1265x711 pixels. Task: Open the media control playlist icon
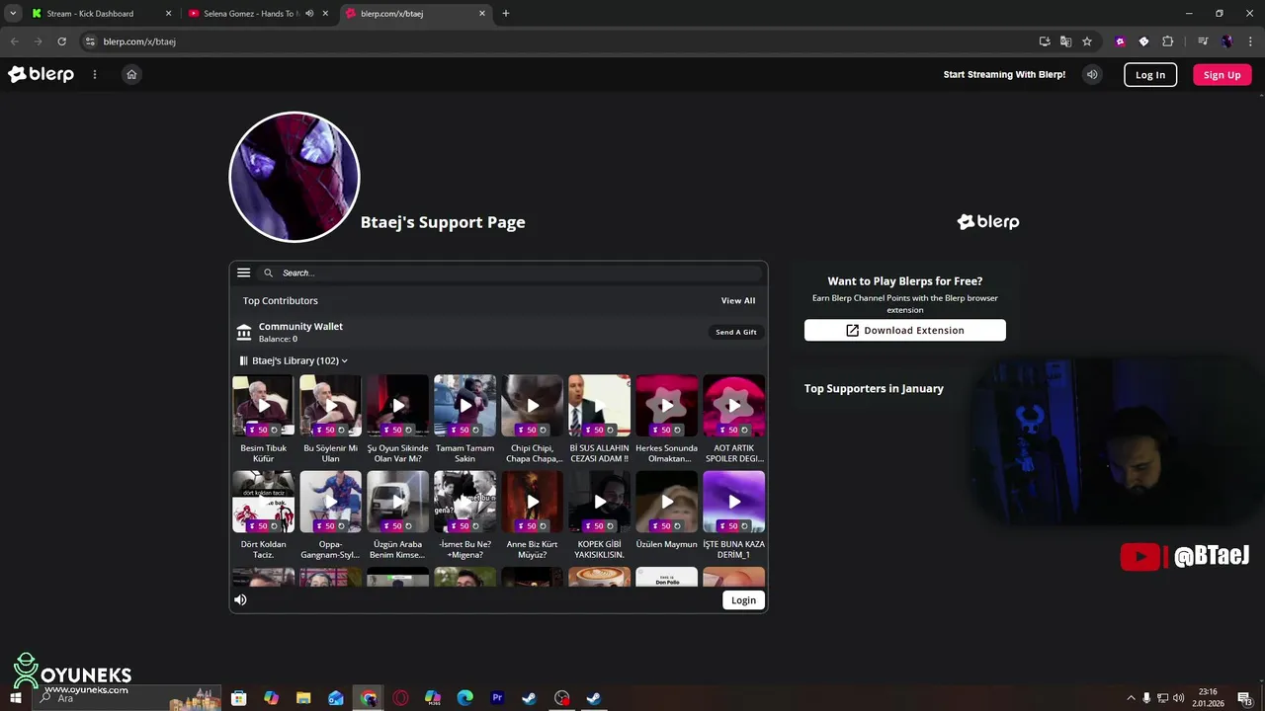point(1203,41)
